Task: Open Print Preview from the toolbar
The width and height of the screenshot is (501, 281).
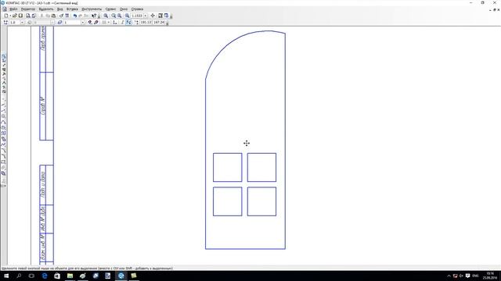Action: point(28,16)
